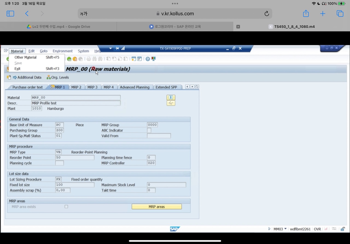The height and width of the screenshot is (244, 350).
Task: Open the Purchase order text tab
Action: [27, 87]
